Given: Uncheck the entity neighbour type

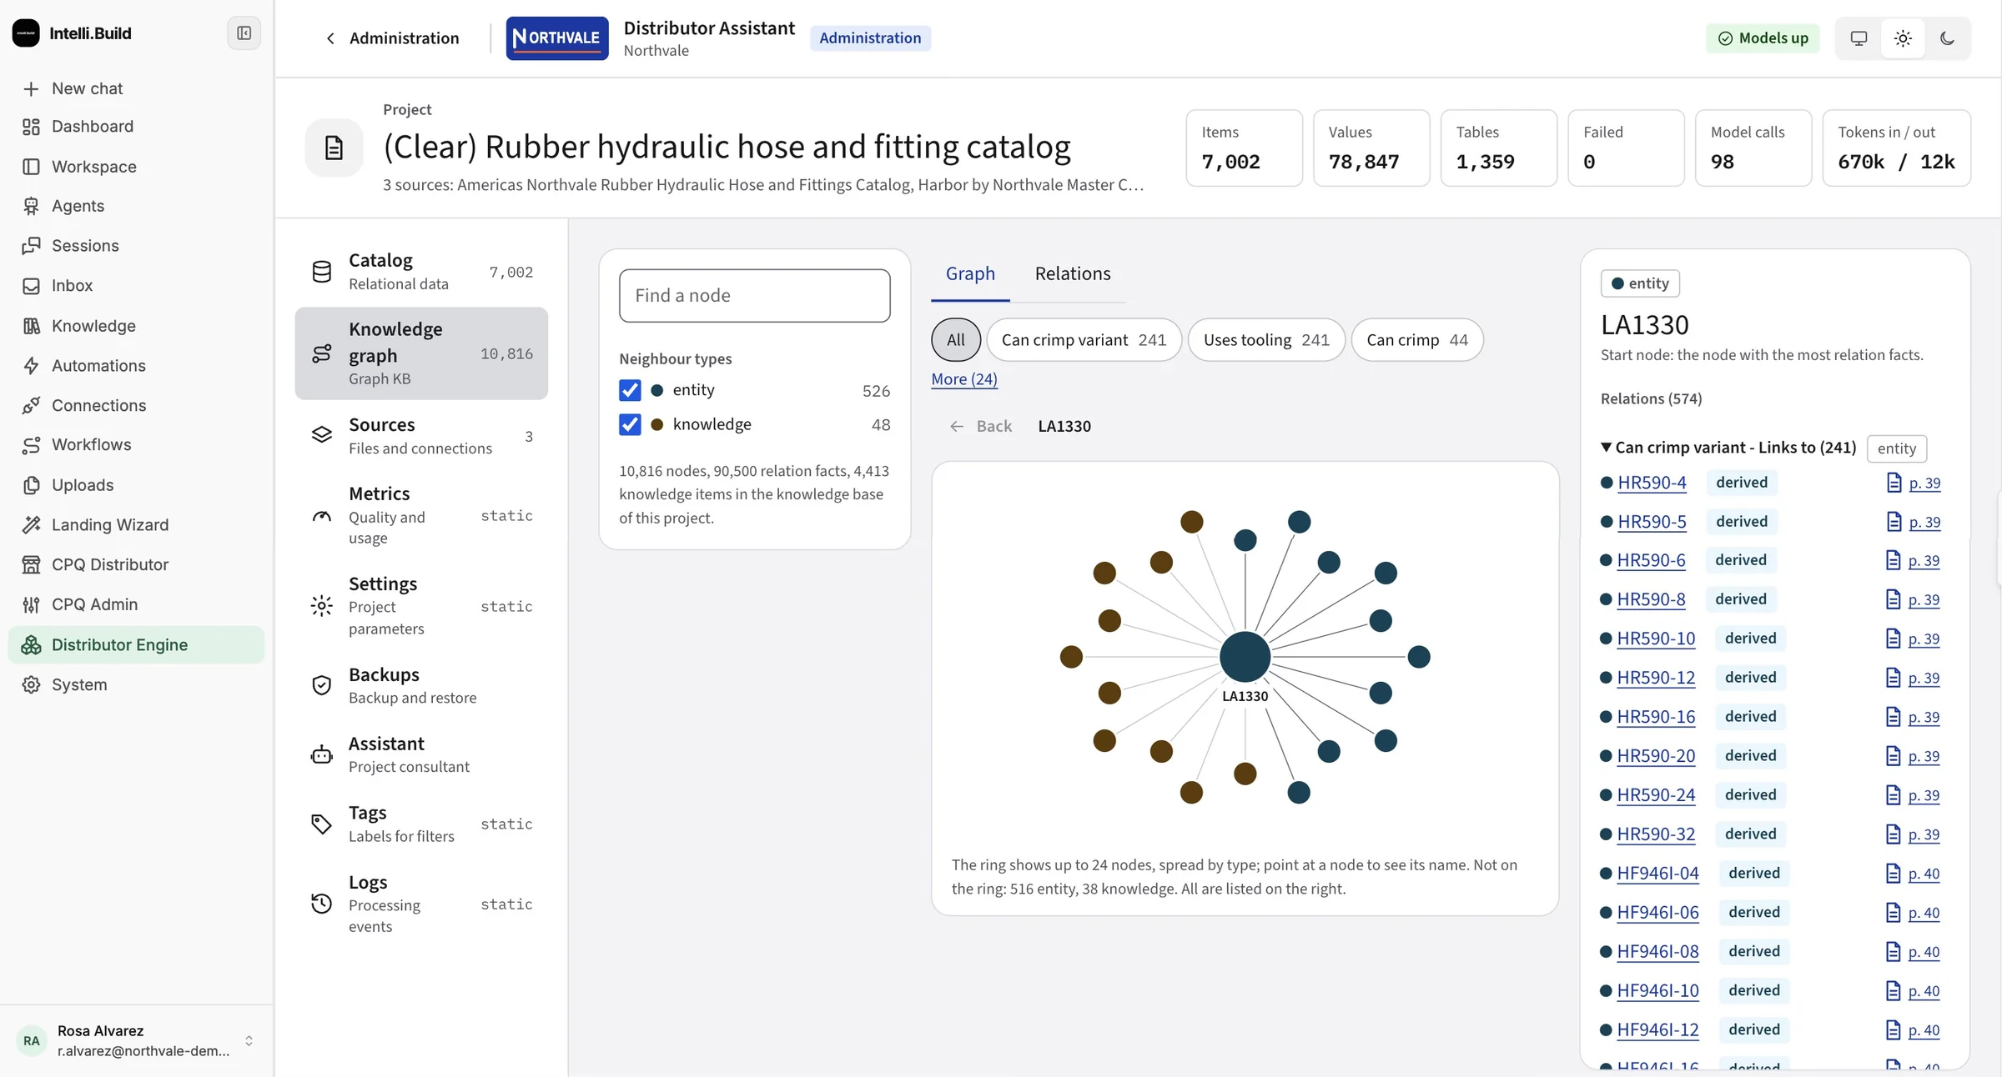Looking at the screenshot, I should tap(630, 390).
